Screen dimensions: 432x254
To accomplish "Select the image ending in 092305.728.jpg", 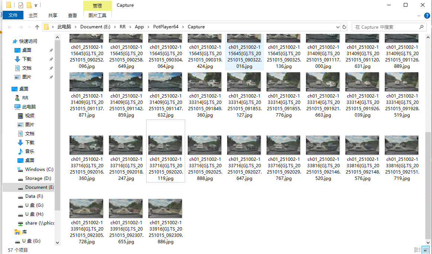I will [x=86, y=221].
